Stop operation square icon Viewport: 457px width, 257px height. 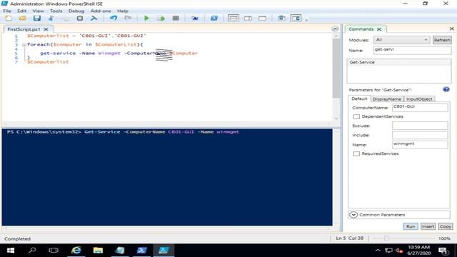point(176,18)
